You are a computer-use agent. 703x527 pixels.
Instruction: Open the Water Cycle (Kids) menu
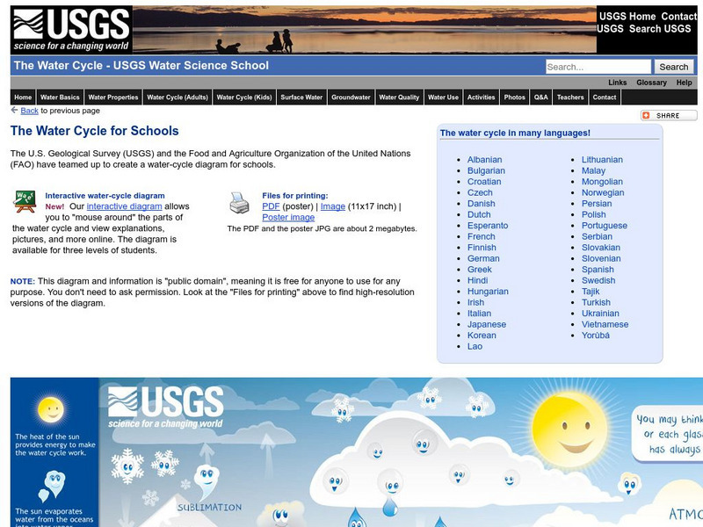click(244, 97)
